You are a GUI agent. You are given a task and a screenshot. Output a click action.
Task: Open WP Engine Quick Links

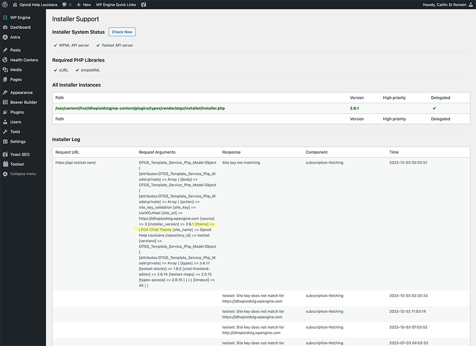click(x=116, y=5)
